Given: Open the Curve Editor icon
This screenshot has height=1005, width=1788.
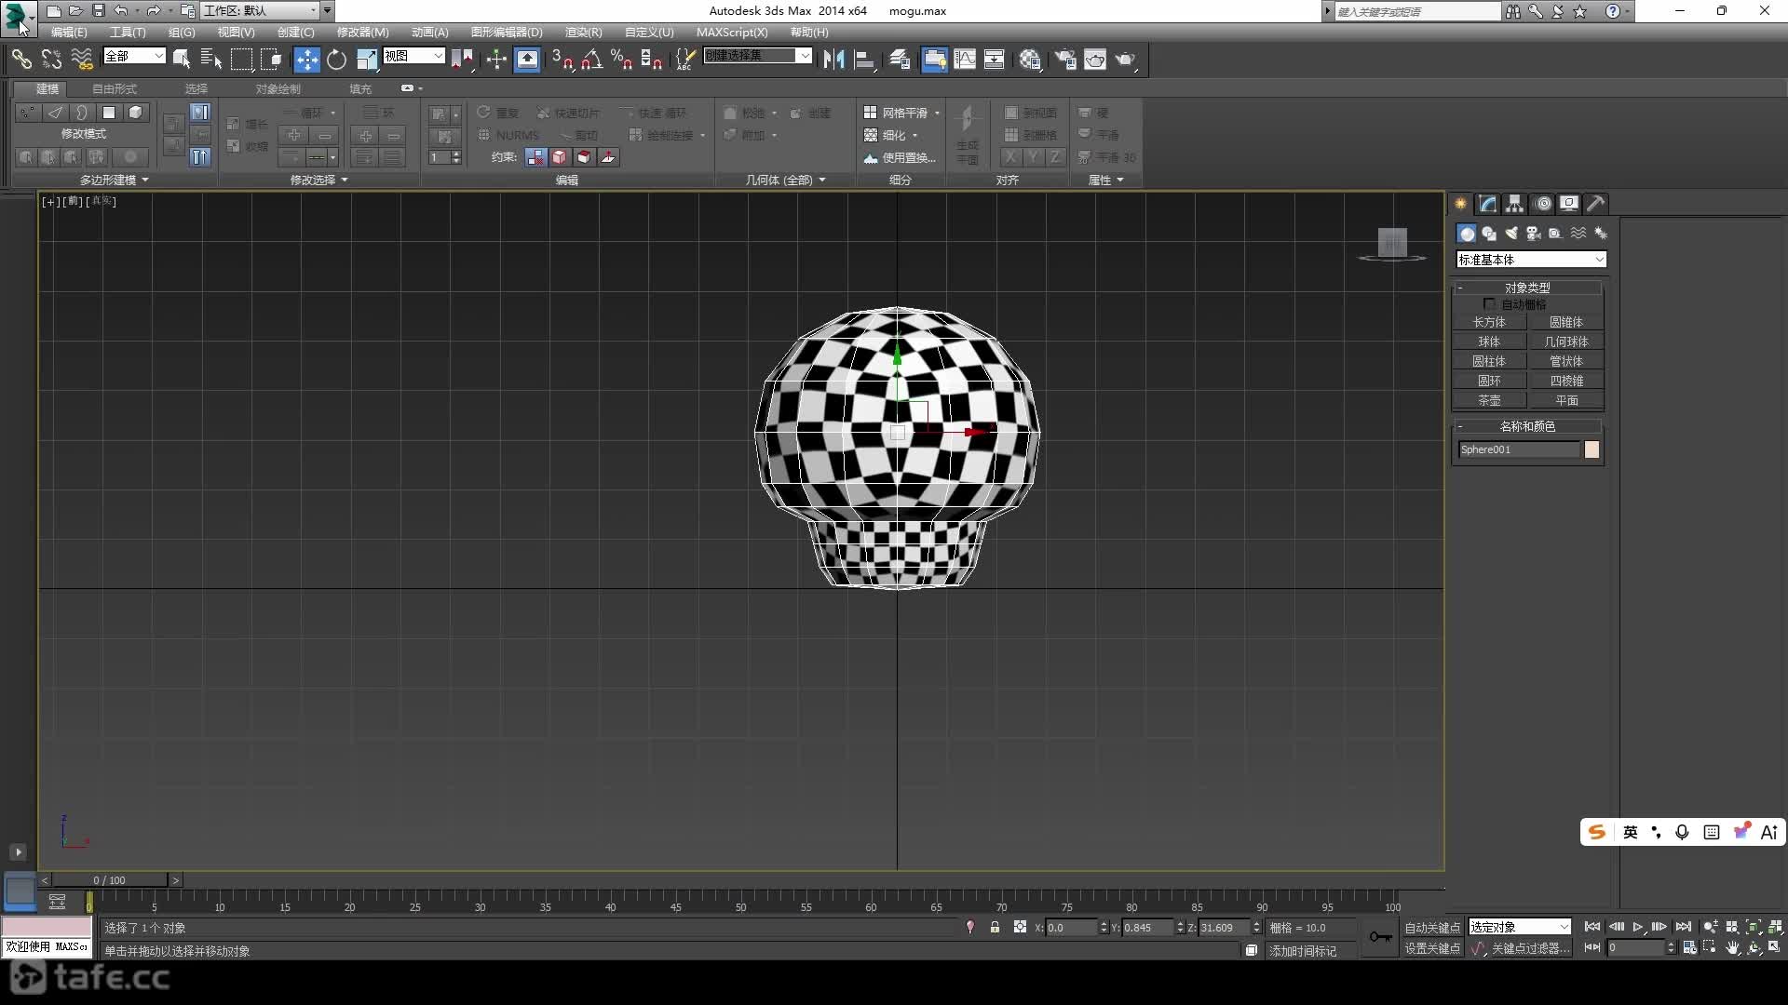Looking at the screenshot, I should tap(965, 60).
